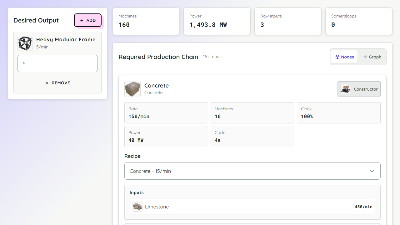The width and height of the screenshot is (400, 225).
Task: Open the Constructor machine button
Action: [359, 89]
